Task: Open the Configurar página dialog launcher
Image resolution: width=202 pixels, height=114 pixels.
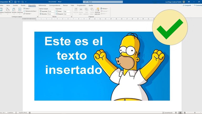Action: click(38, 17)
